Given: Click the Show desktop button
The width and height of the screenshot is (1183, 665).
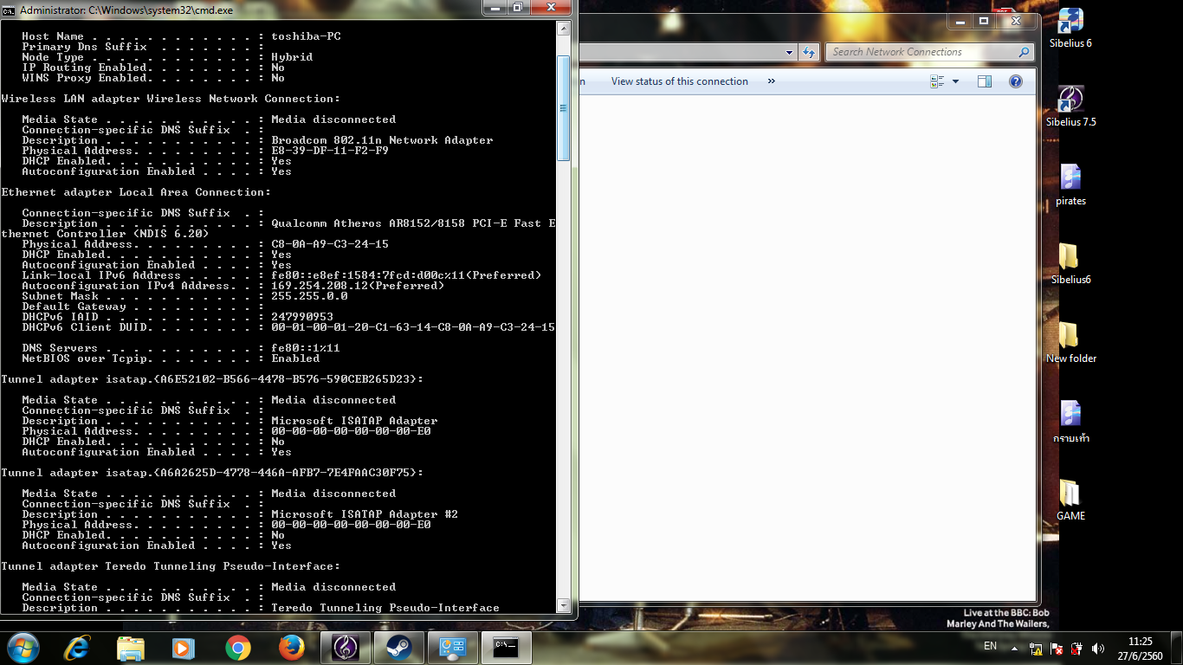Looking at the screenshot, I should pos(1176,648).
